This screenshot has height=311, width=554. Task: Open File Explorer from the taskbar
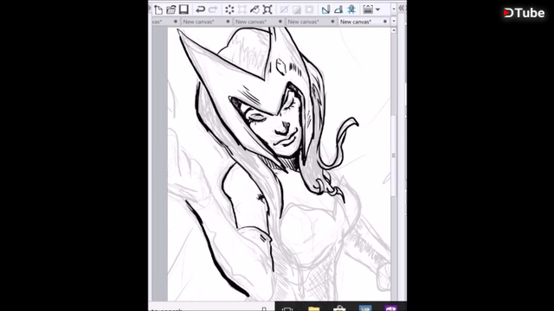[313, 308]
